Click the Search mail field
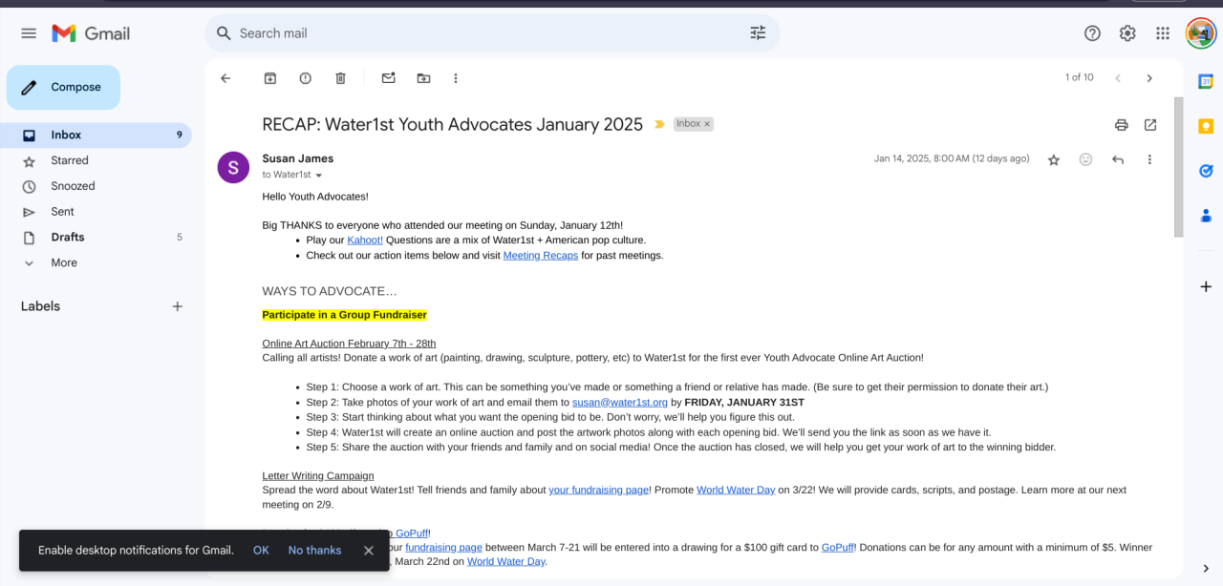This screenshot has width=1223, height=586. (478, 33)
